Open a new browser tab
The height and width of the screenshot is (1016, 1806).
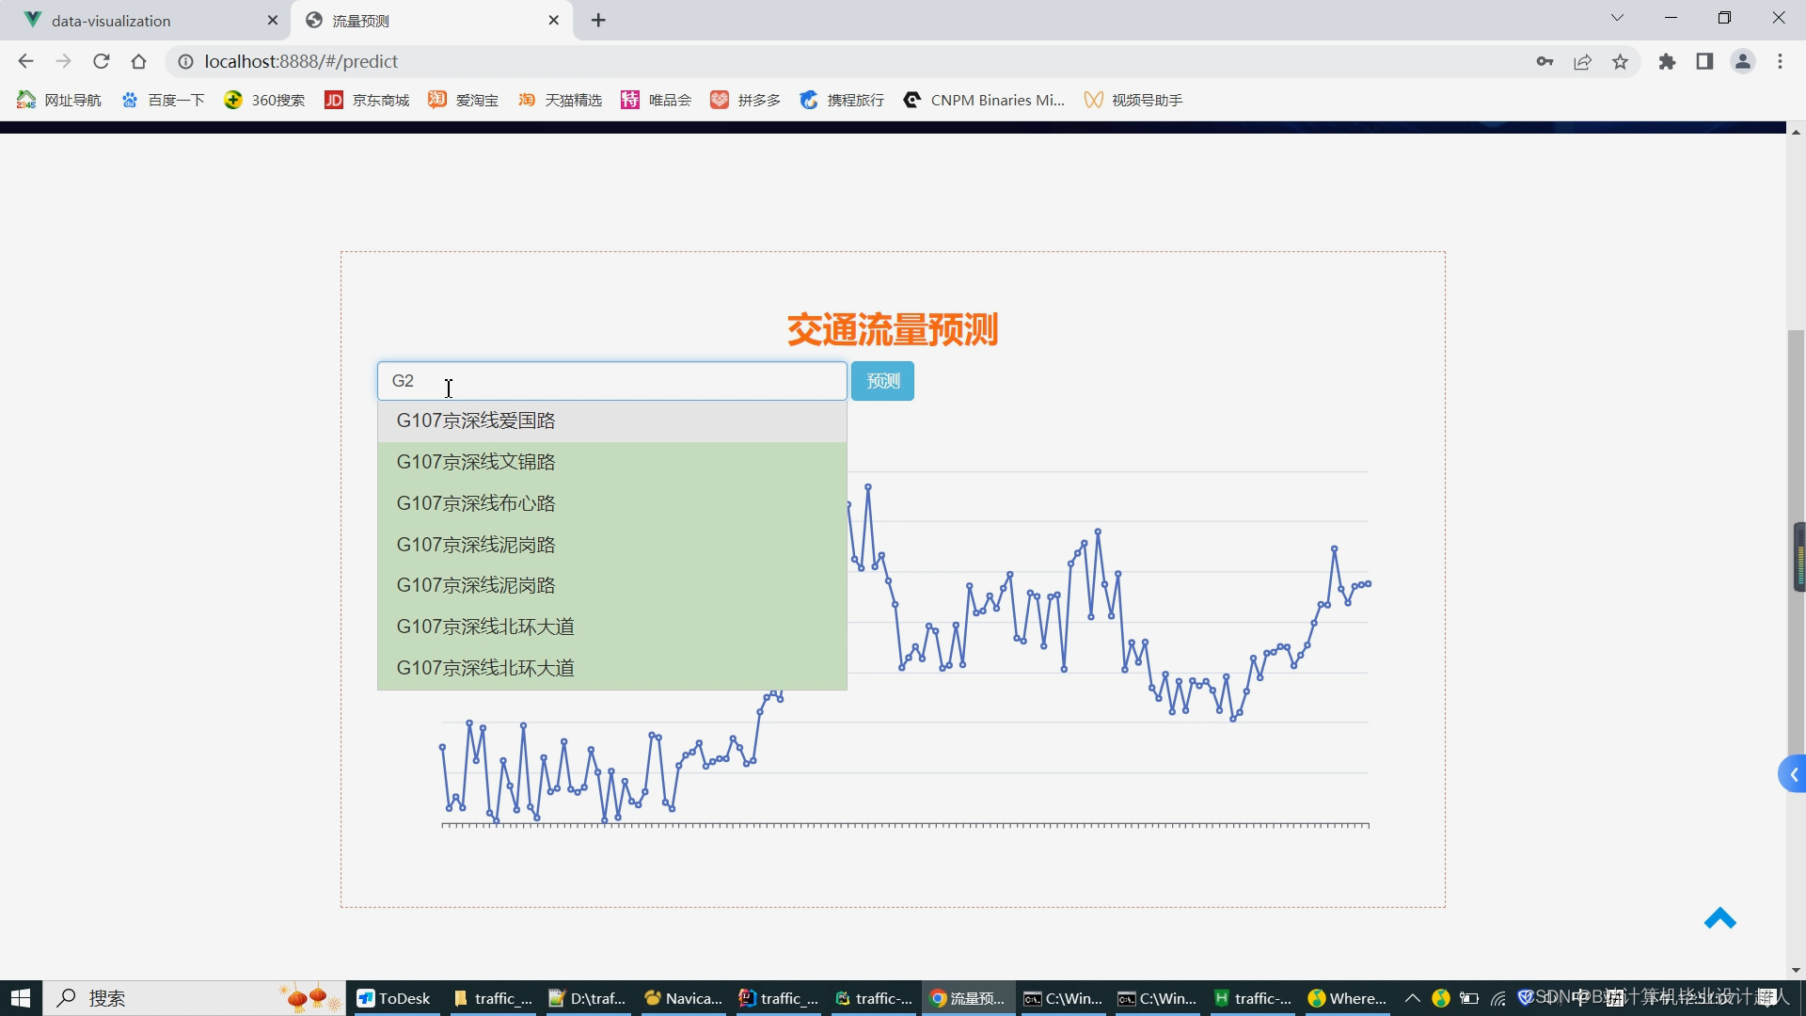(598, 20)
